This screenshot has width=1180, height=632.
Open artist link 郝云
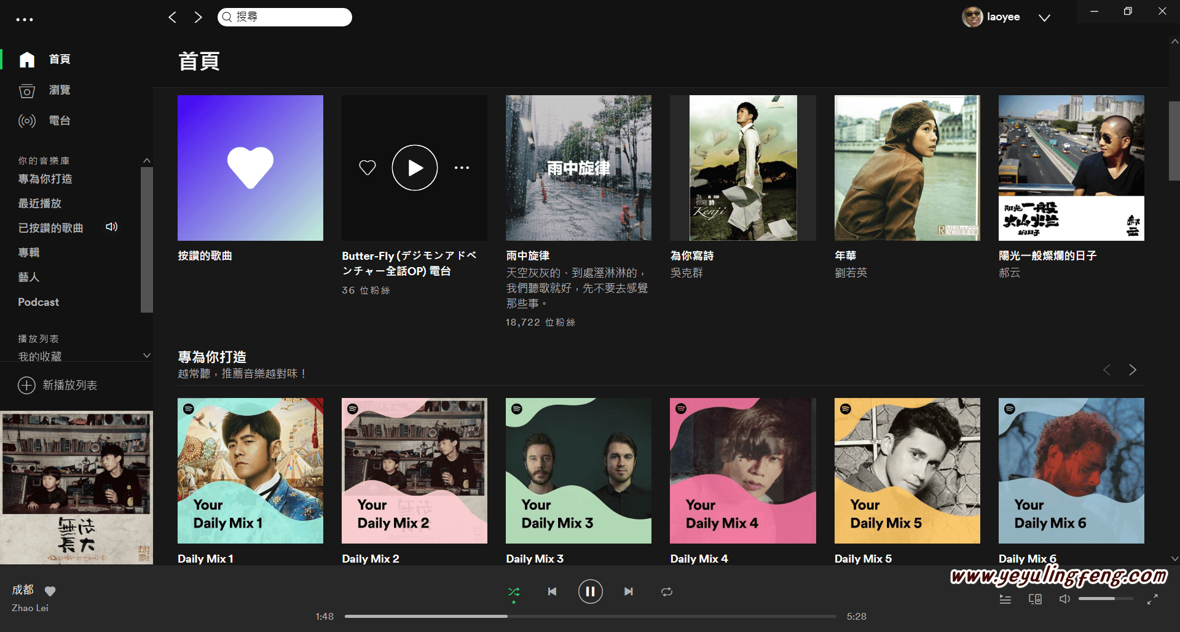tap(1009, 273)
